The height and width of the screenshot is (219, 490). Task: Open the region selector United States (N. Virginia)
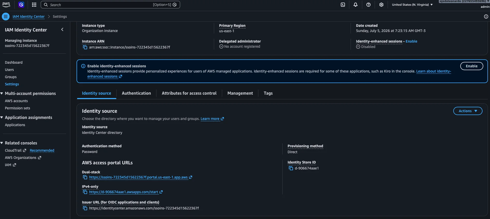pos(412,5)
